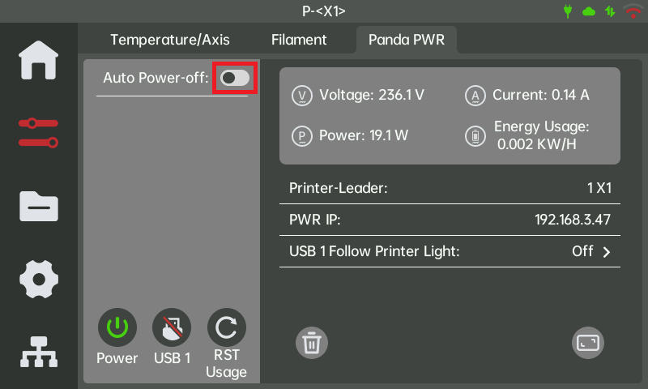Toggle the USB 1 power button

click(x=172, y=328)
